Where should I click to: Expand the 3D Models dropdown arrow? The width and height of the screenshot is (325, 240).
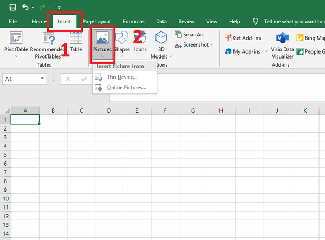[x=171, y=56]
